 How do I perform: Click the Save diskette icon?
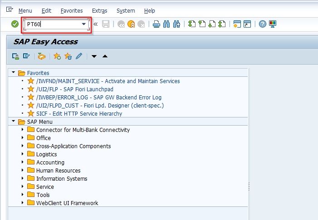106,24
